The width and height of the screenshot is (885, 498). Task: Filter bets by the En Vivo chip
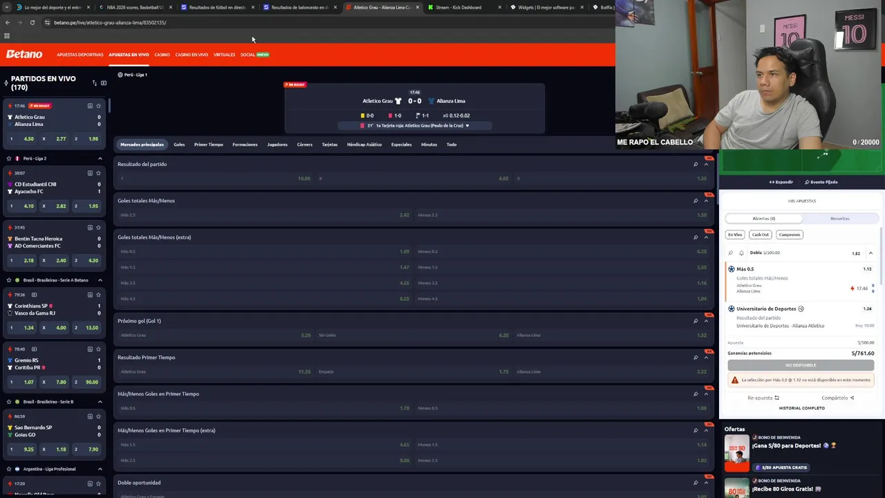735,234
